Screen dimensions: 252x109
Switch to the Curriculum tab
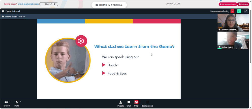(x=173, y=4)
